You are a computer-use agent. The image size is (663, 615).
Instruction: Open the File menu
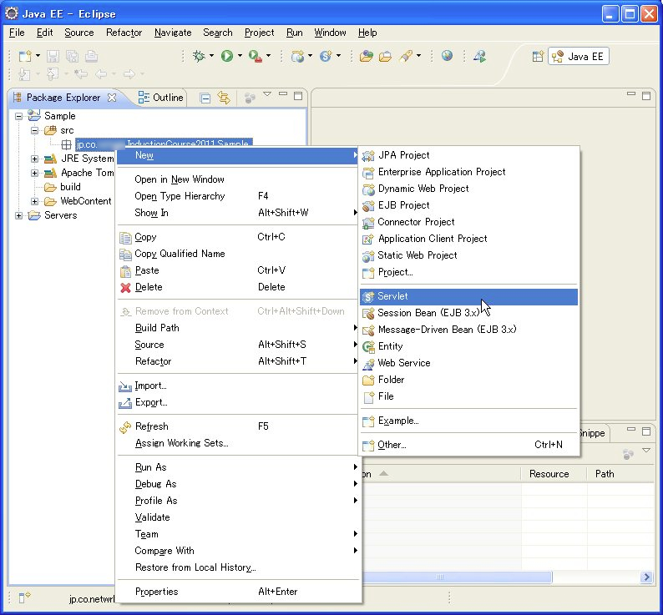tap(17, 33)
